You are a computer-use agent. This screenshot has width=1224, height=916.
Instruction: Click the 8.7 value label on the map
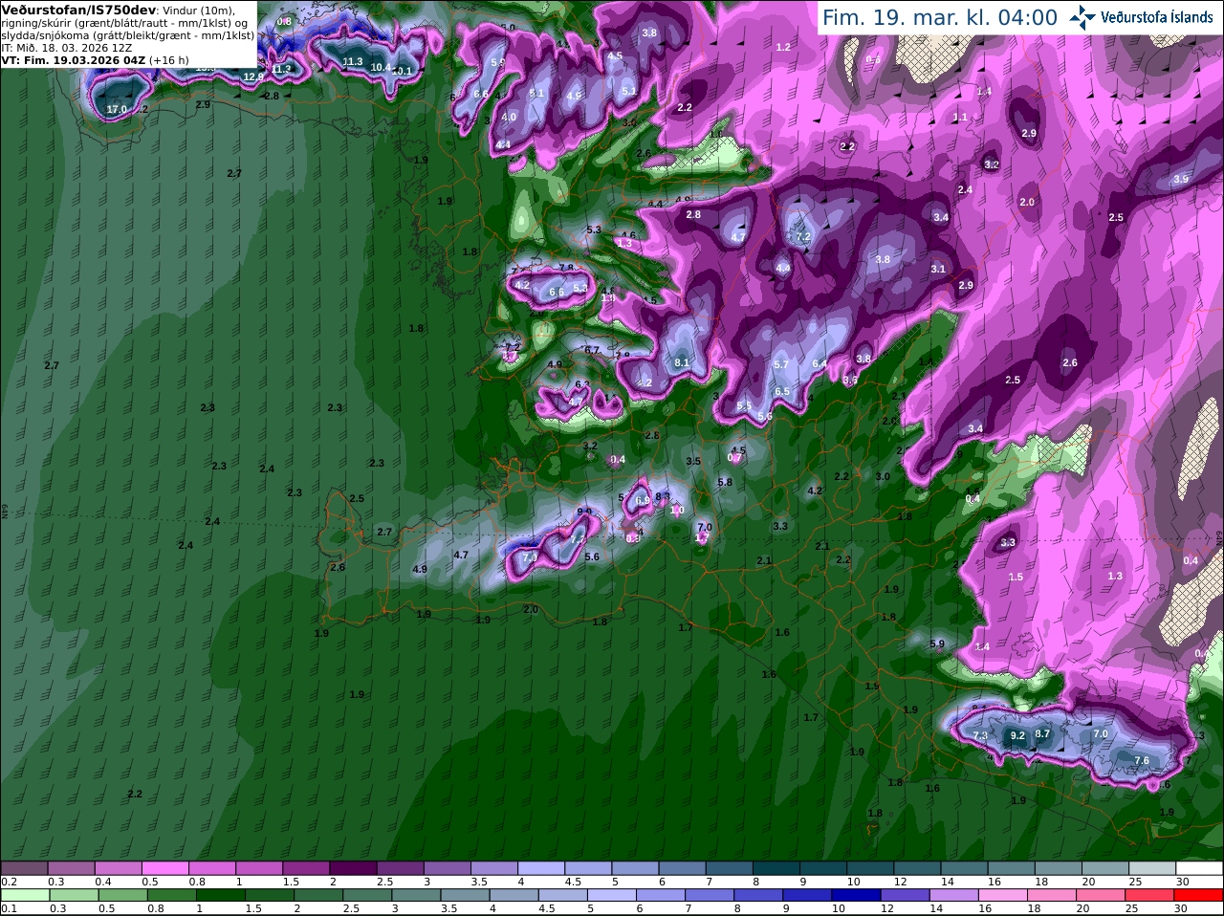coord(1042,734)
